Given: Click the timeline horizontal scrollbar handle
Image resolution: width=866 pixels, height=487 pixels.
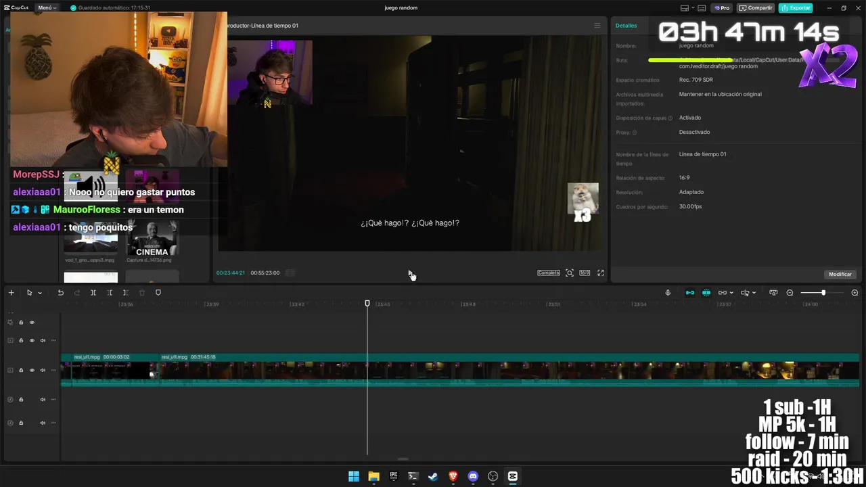Looking at the screenshot, I should point(403,459).
